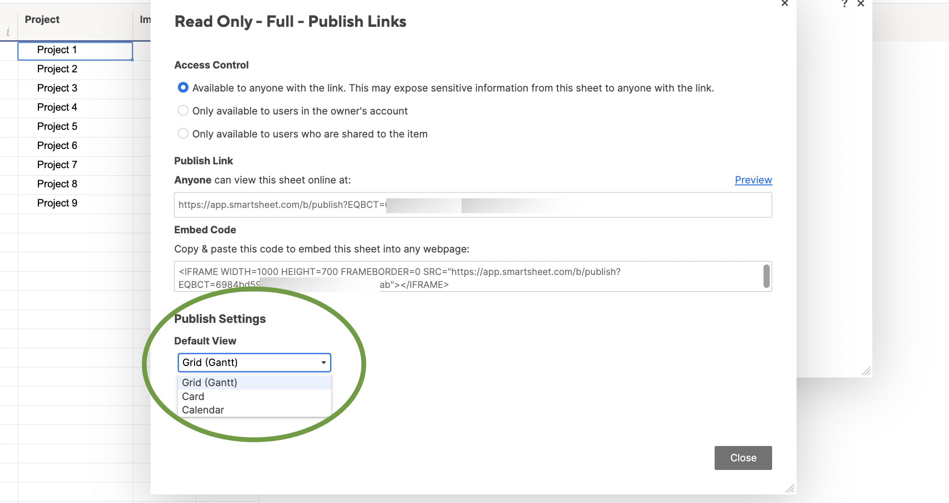The height and width of the screenshot is (503, 949).
Task: Close the Publish Links dialog with X
Action: [785, 3]
